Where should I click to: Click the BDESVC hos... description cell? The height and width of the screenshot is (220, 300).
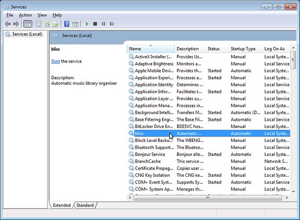point(190,126)
